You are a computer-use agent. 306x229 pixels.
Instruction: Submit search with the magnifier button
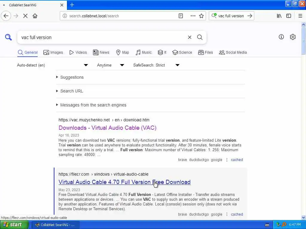[200, 37]
